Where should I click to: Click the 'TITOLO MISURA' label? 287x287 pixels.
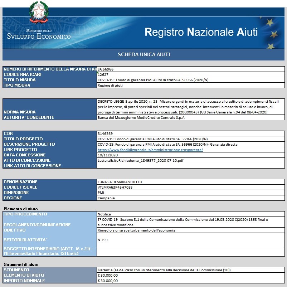pyautogui.click(x=20, y=80)
